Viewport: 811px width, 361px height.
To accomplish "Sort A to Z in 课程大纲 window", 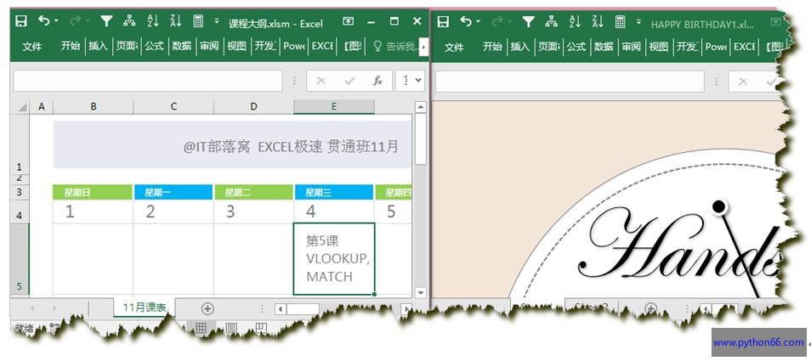I will tap(153, 20).
